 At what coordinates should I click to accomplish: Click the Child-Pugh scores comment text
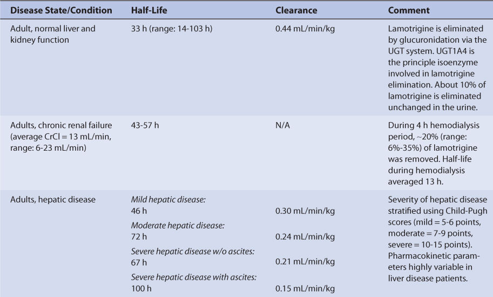click(437, 238)
